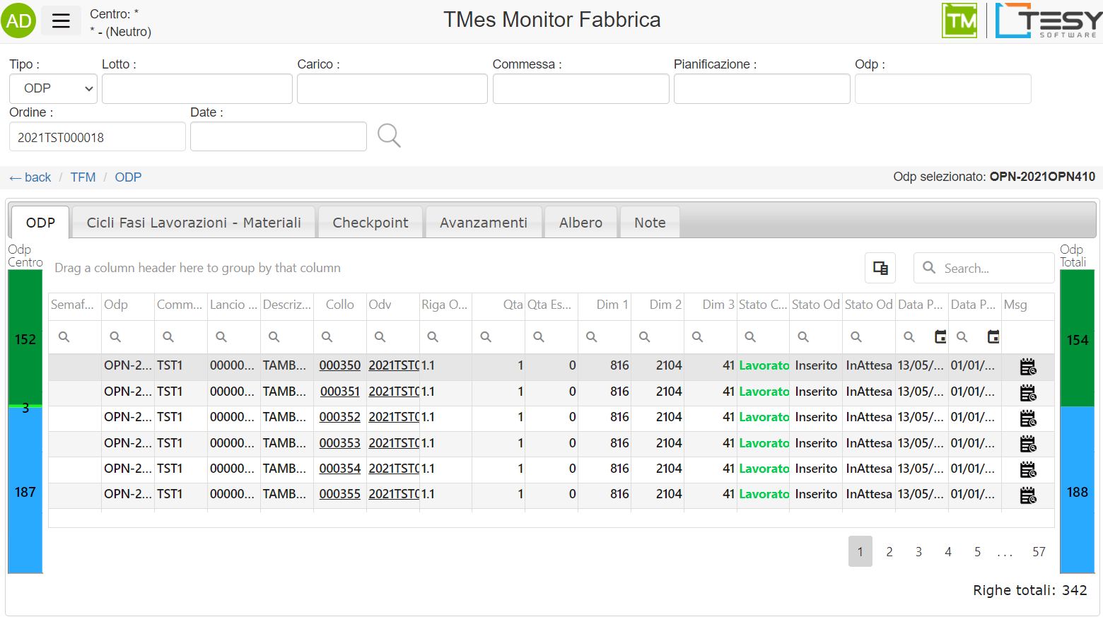Open the Avanzamenti tab
1103x617 pixels.
coord(483,223)
